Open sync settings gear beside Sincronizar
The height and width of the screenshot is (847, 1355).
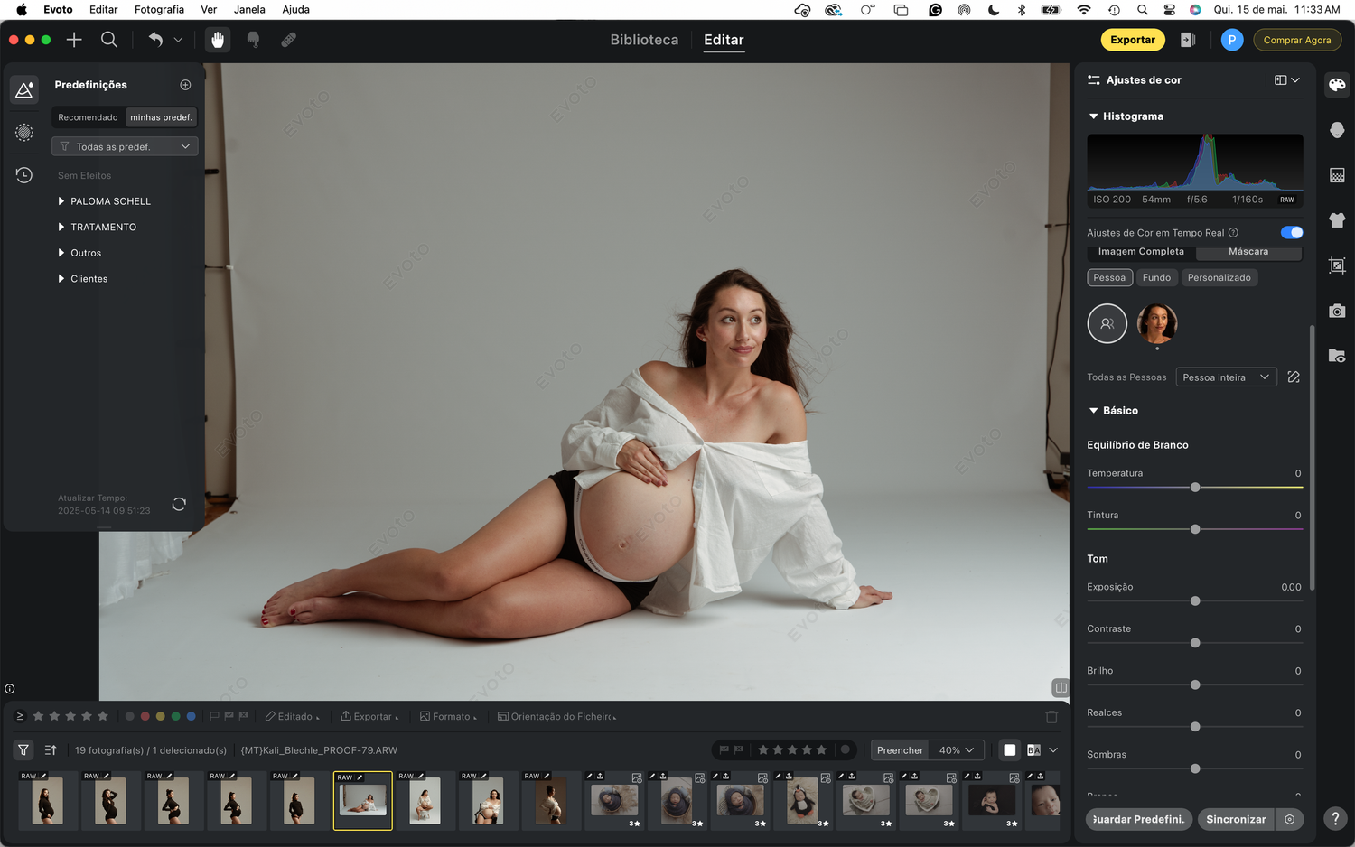click(1289, 819)
